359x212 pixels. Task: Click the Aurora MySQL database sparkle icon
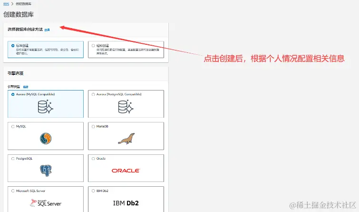(46, 107)
